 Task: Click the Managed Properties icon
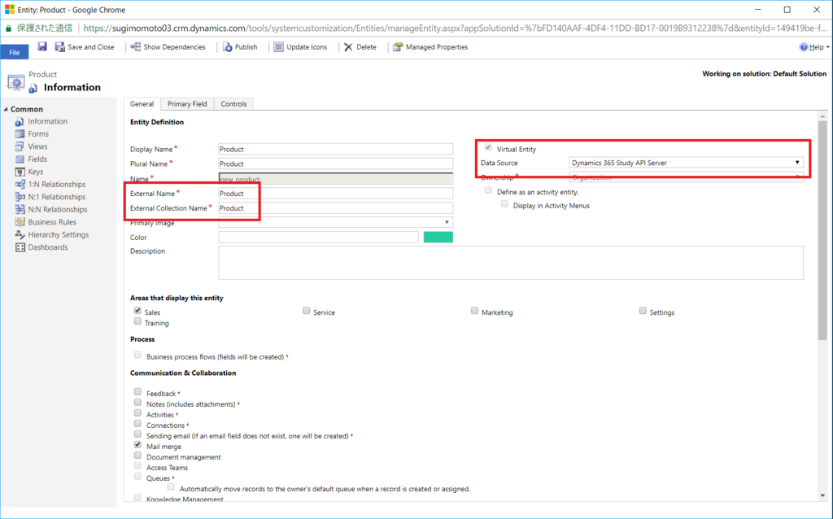click(x=397, y=47)
